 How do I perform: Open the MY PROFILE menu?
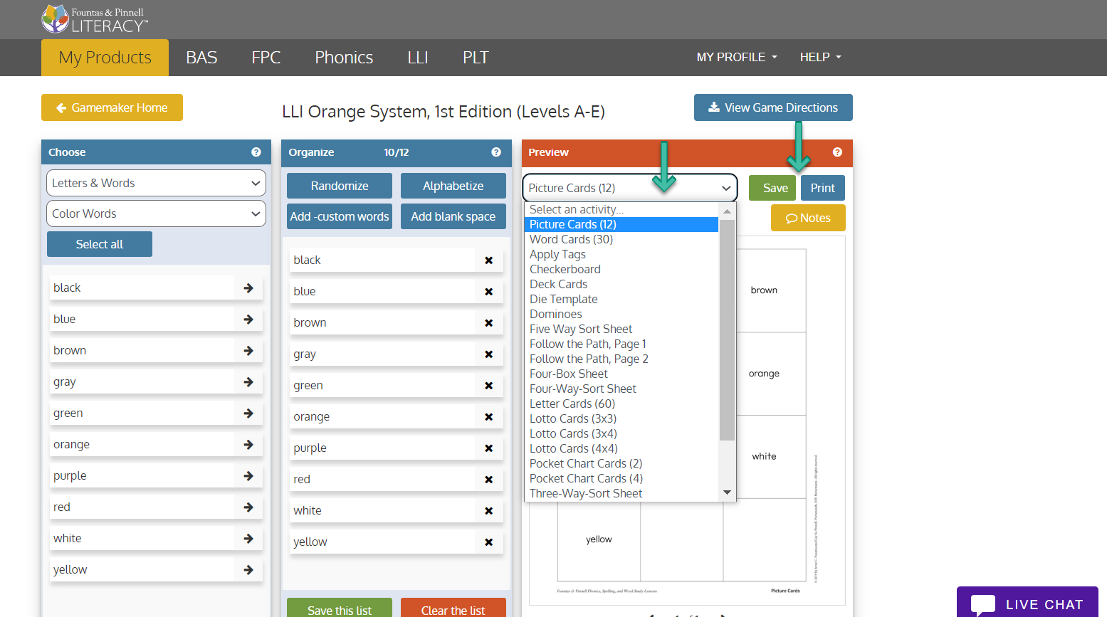[x=736, y=57]
